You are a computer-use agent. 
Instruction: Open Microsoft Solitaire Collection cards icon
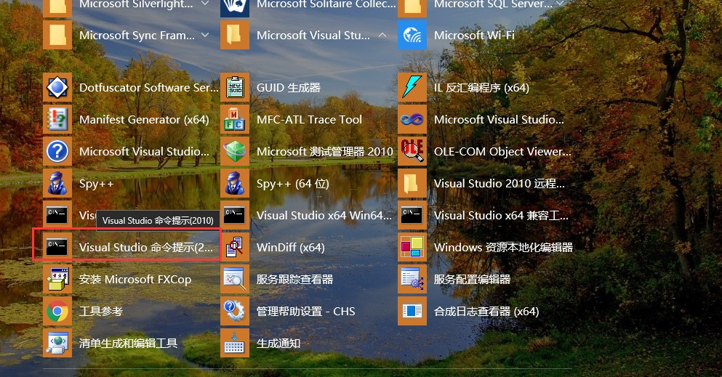coord(235,8)
